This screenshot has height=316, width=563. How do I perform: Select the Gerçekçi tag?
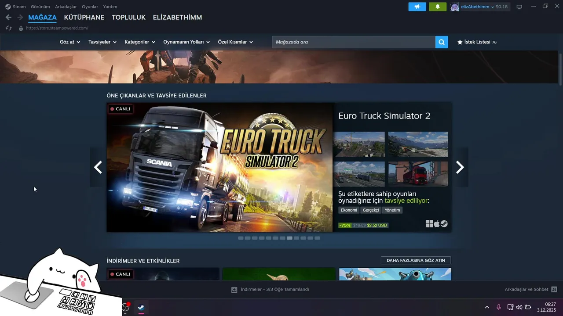371,210
